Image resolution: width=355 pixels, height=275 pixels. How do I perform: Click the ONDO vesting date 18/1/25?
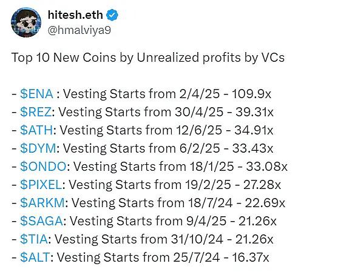tap(212, 167)
